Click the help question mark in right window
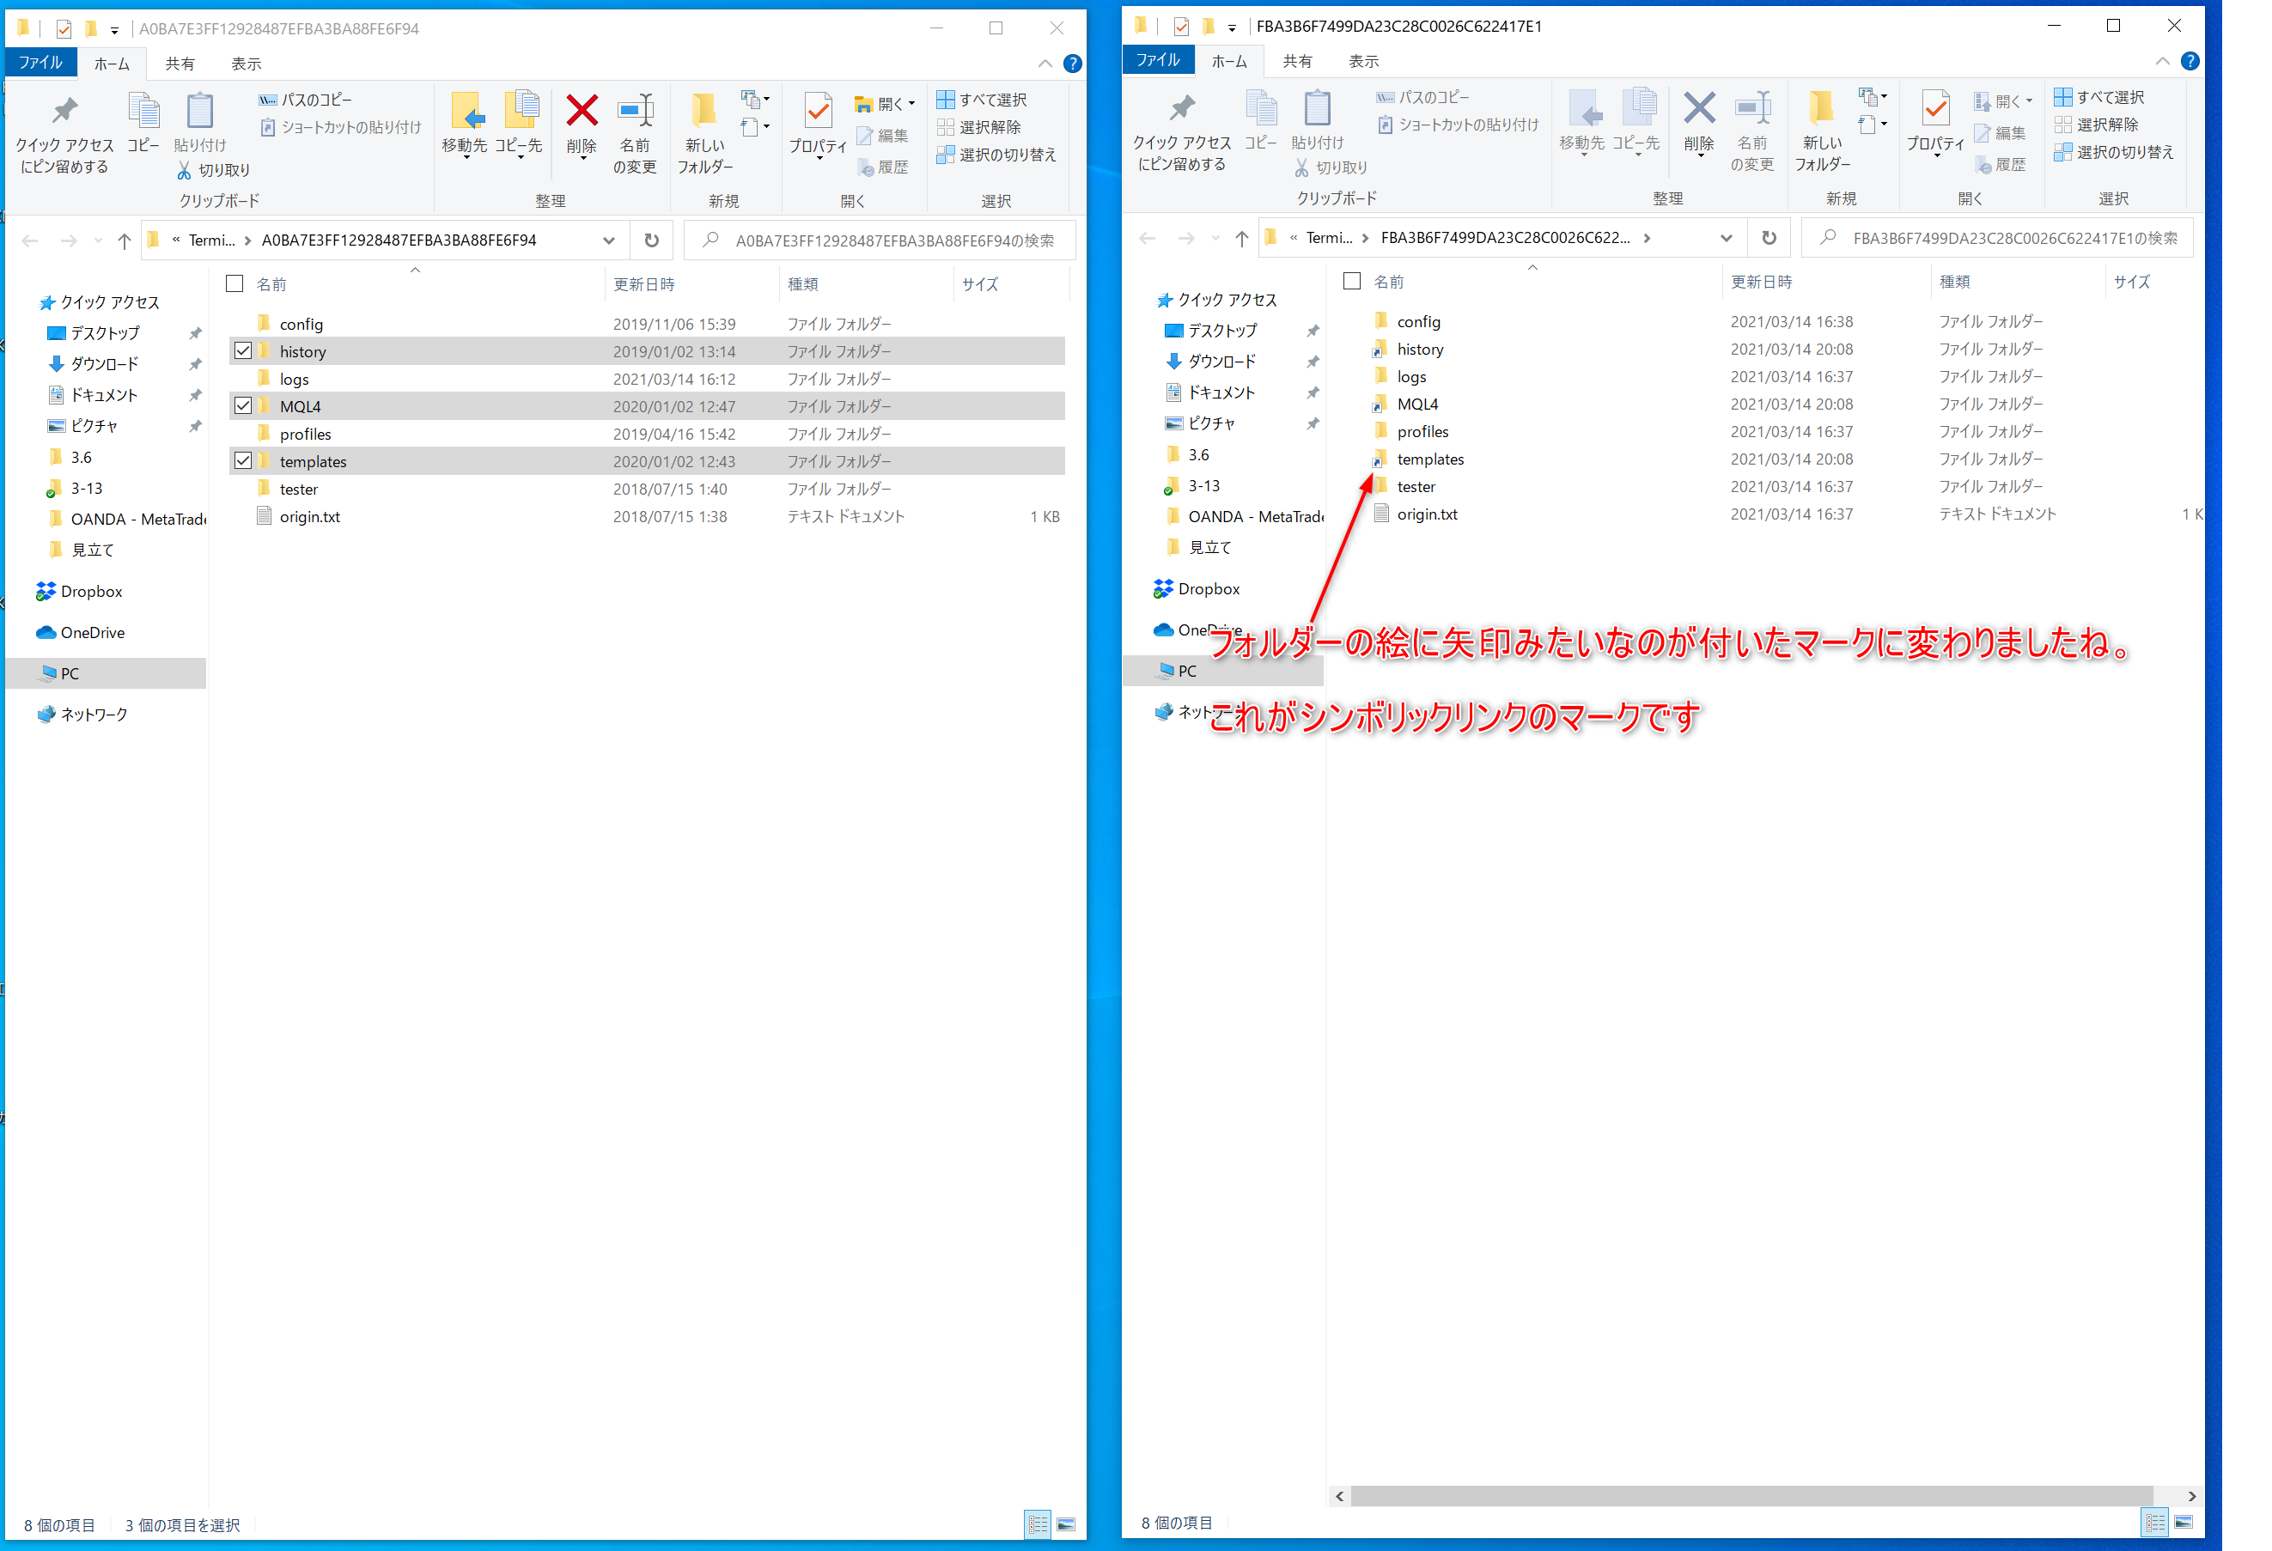The height and width of the screenshot is (1551, 2272). [2189, 61]
